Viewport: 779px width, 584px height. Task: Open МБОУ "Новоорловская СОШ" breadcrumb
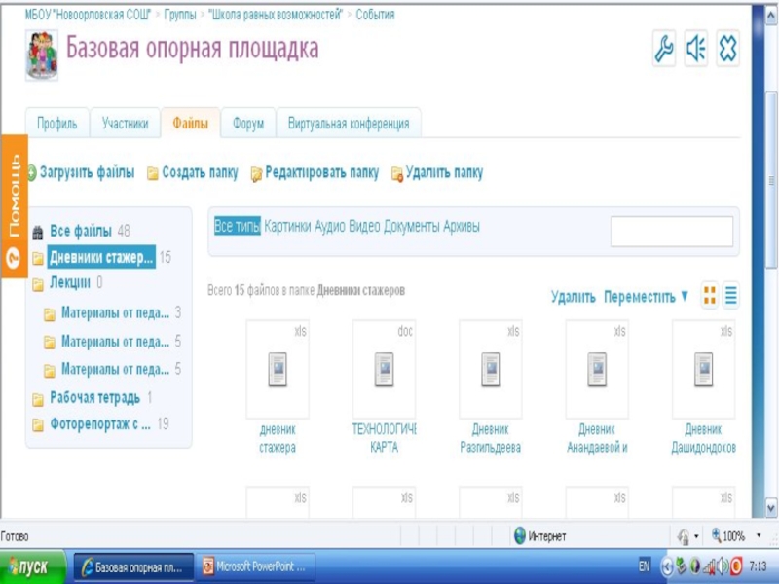[89, 15]
